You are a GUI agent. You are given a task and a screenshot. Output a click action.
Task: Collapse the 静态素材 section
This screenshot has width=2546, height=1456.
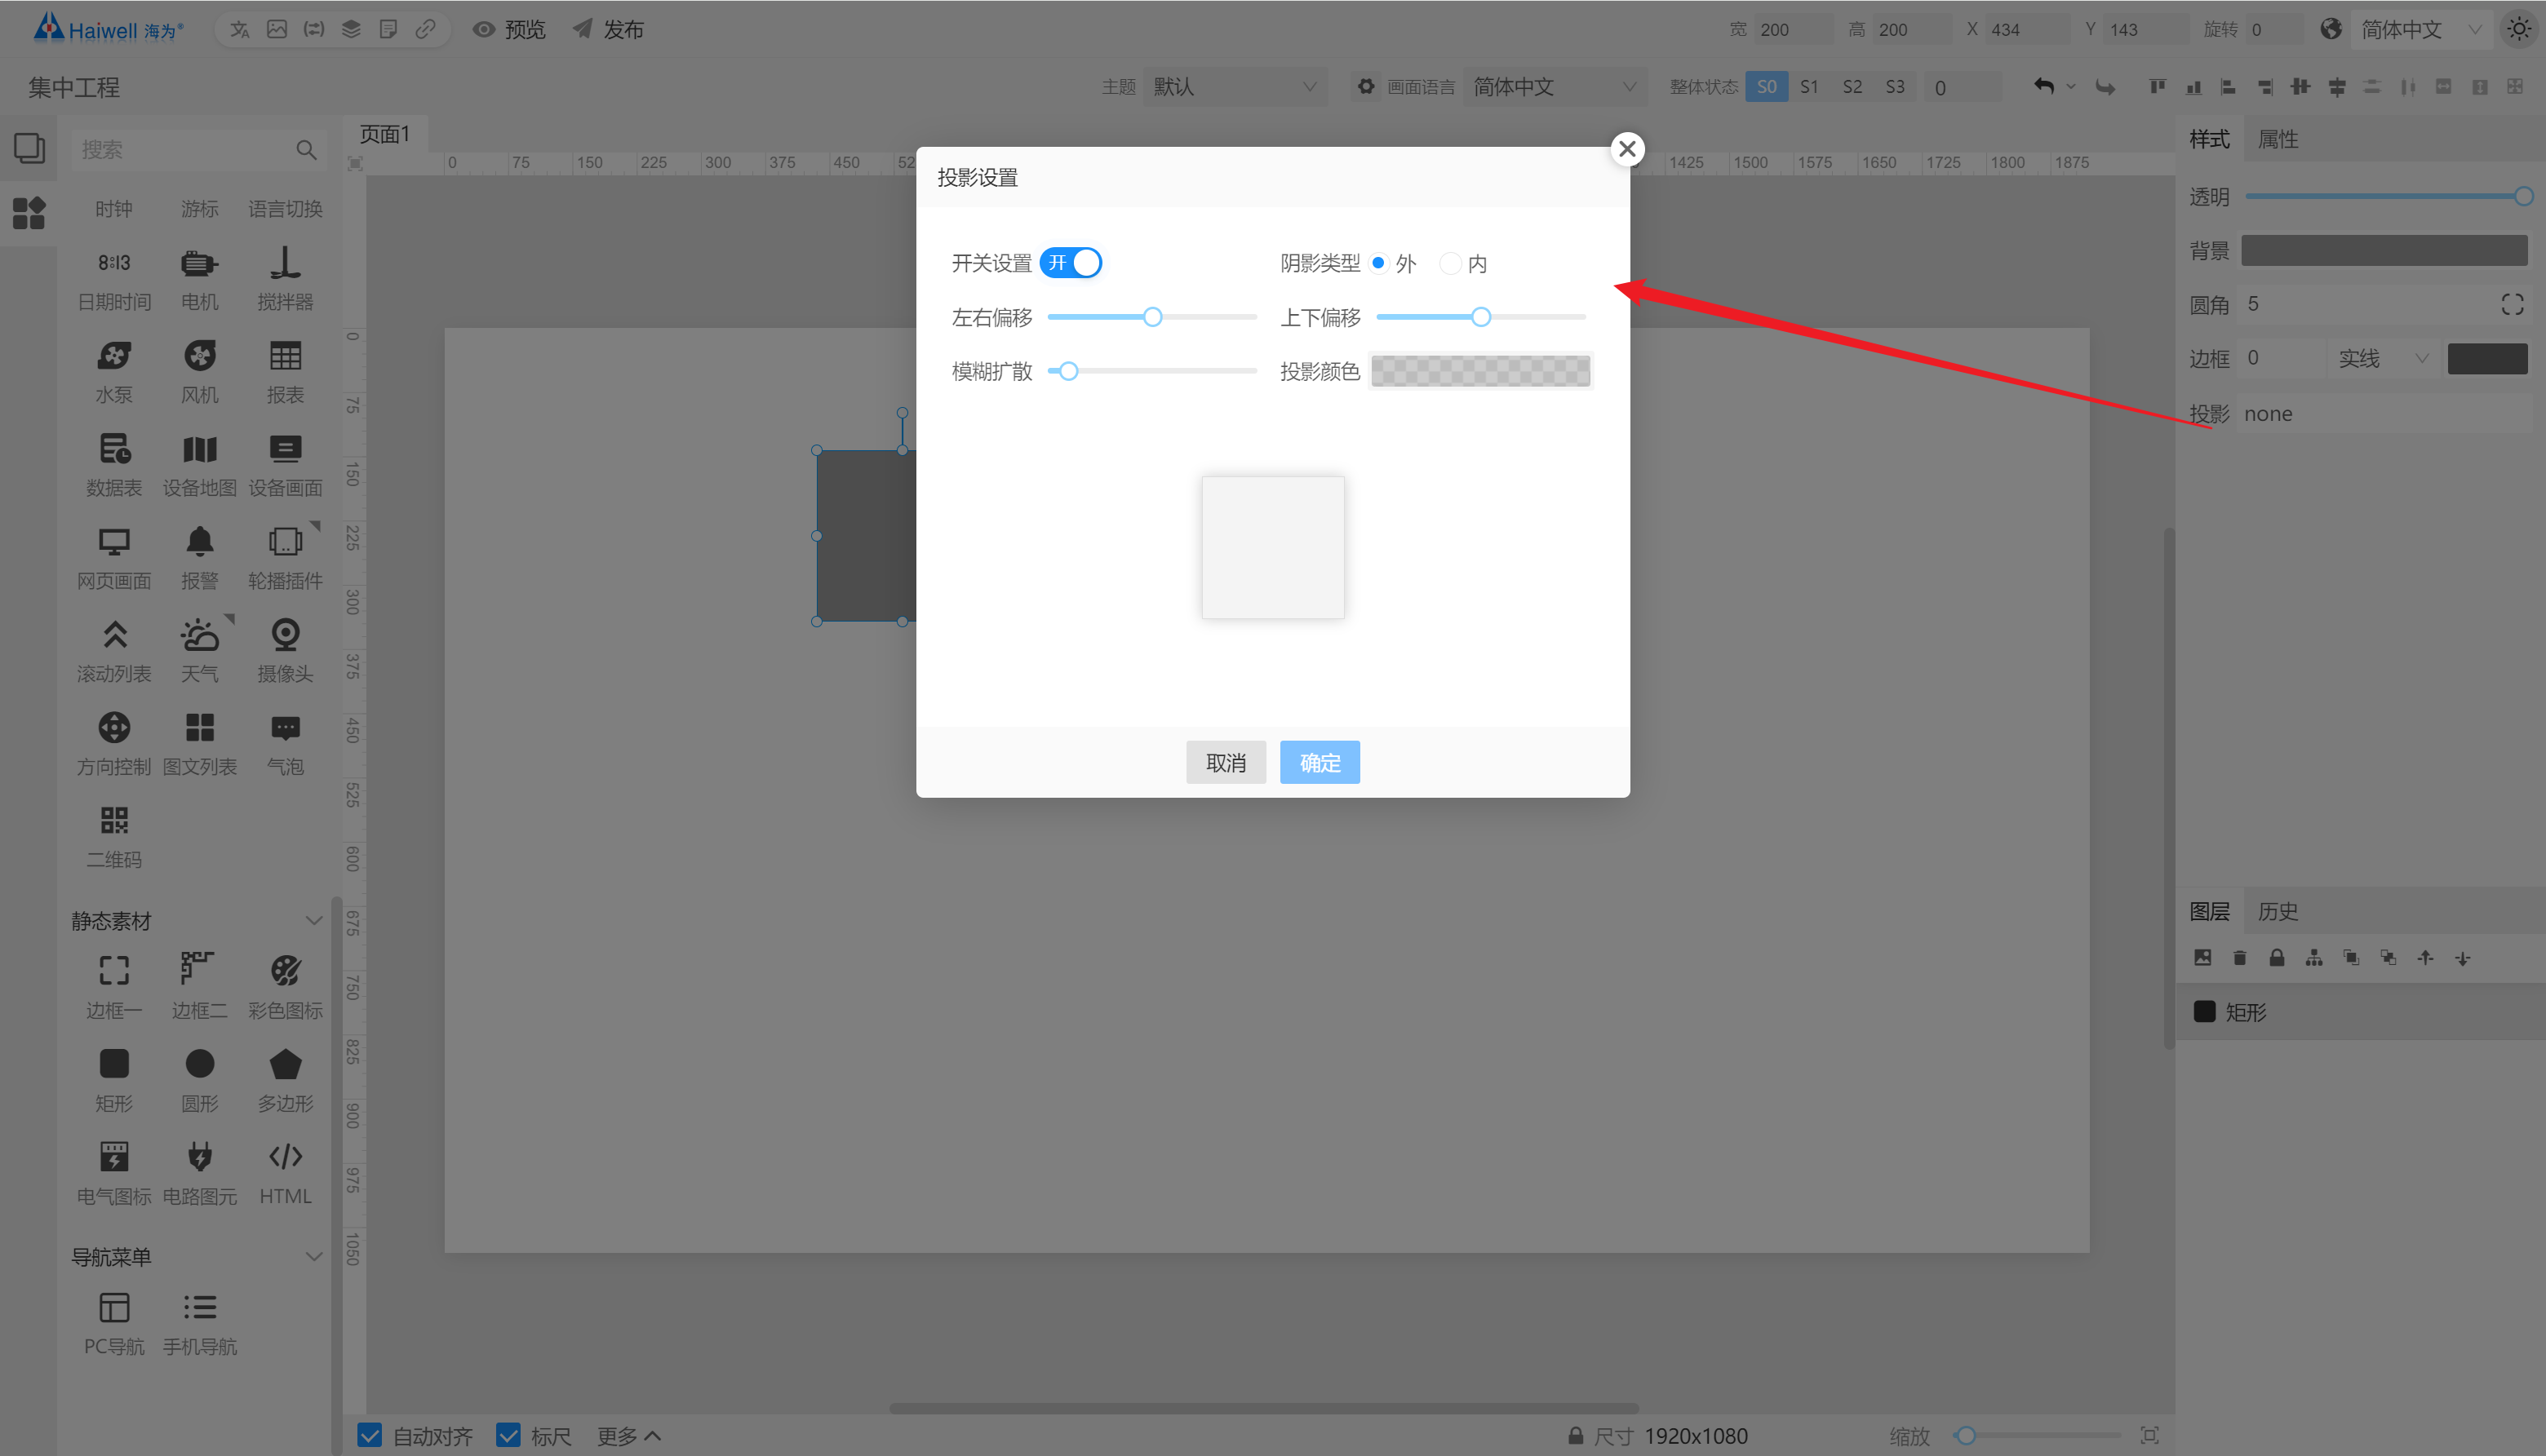click(x=313, y=920)
